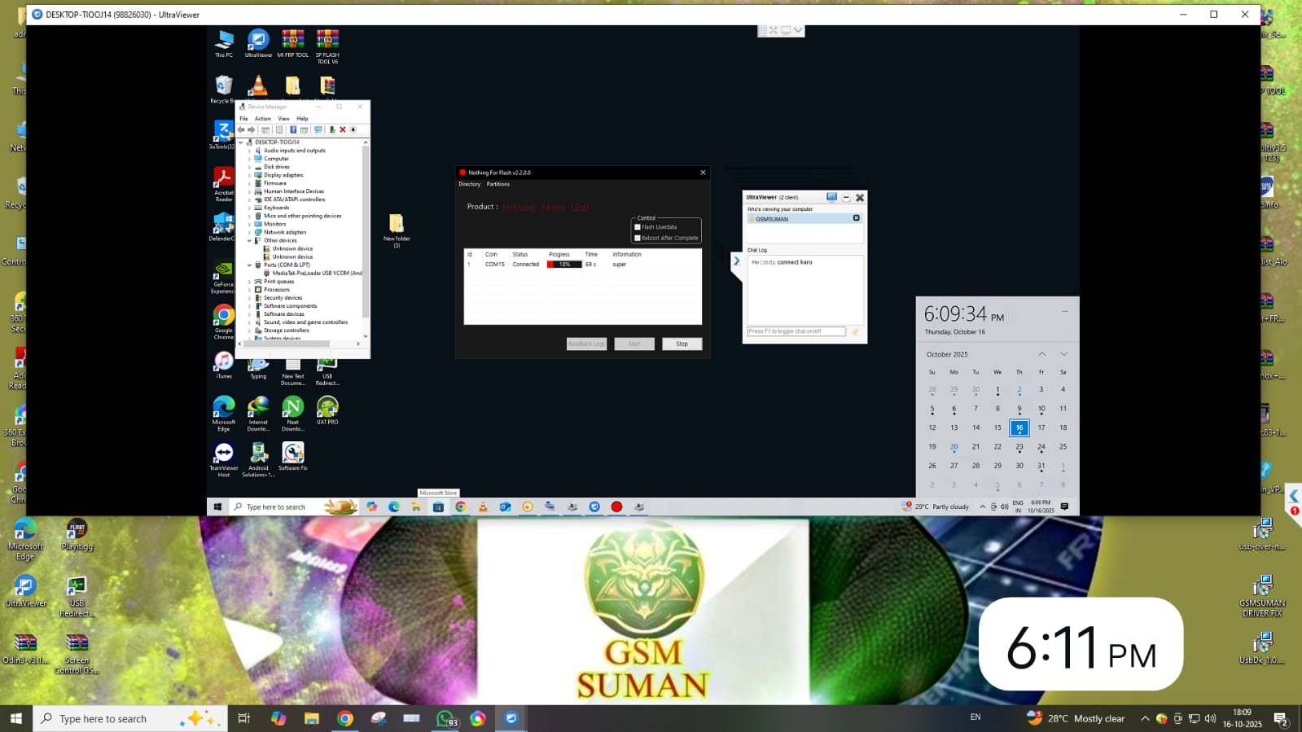1302x732 pixels.
Task: Enable the Flash Userdata checkbox
Action: tap(638, 227)
